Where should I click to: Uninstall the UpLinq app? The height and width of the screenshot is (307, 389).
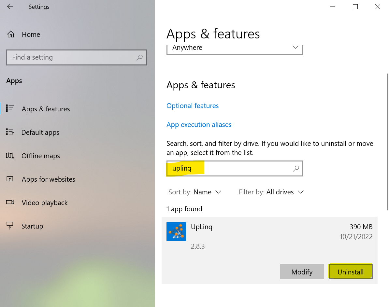click(x=351, y=272)
